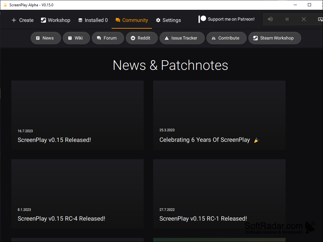Click the ScreenPlay app icon in title bar
The width and height of the screenshot is (323, 242).
coord(5,5)
